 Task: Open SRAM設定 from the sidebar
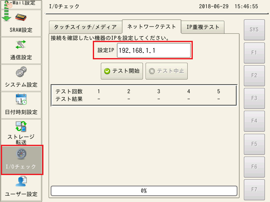pos(21,22)
